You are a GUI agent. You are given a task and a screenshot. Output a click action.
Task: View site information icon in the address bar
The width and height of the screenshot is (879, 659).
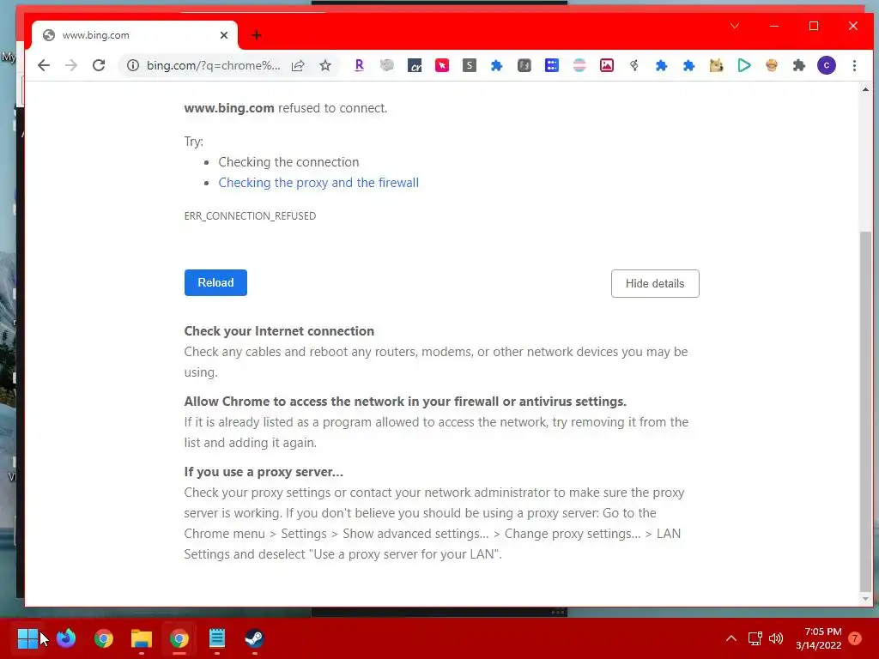pos(133,65)
